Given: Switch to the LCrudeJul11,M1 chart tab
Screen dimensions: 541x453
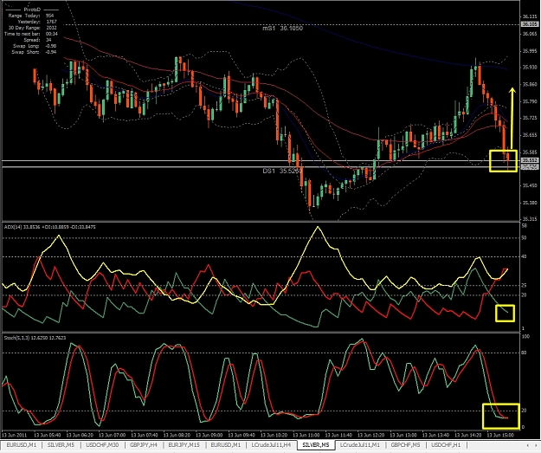Looking at the screenshot, I should (360, 445).
